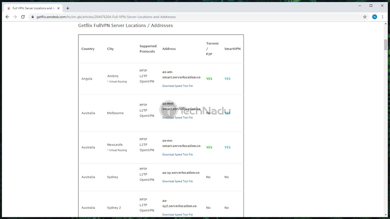Screen dimensions: 390x219
Task: Select the Torrent / P2P header
Action: tap(212, 49)
